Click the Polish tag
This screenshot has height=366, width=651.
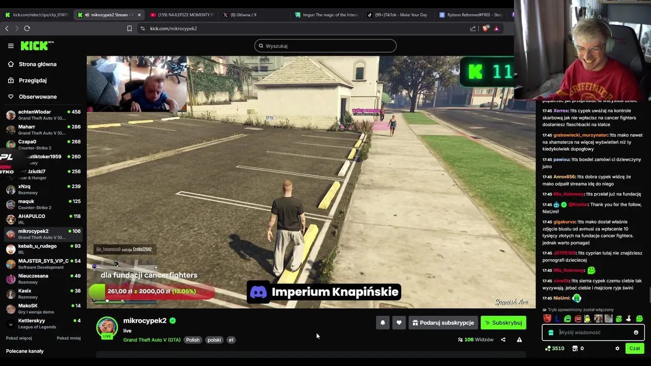[193, 340]
